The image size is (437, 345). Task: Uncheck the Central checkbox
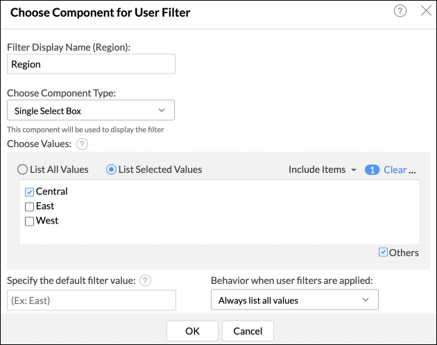[x=29, y=192]
